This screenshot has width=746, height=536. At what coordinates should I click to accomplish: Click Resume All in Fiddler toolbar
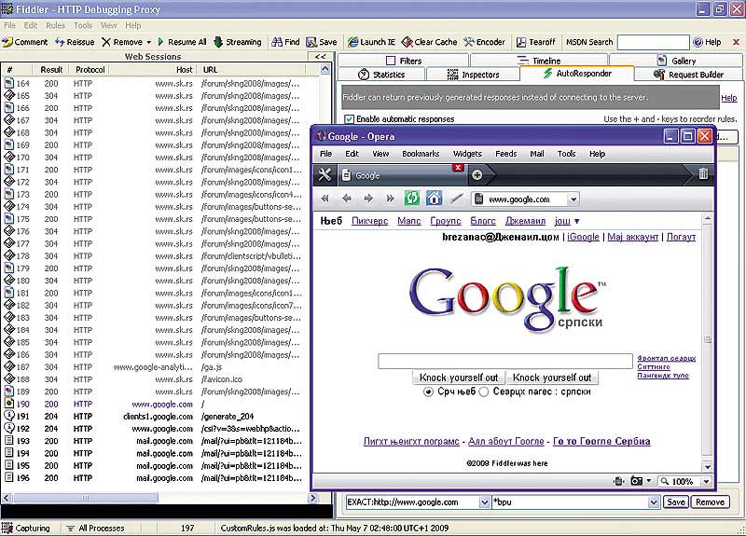tap(182, 42)
